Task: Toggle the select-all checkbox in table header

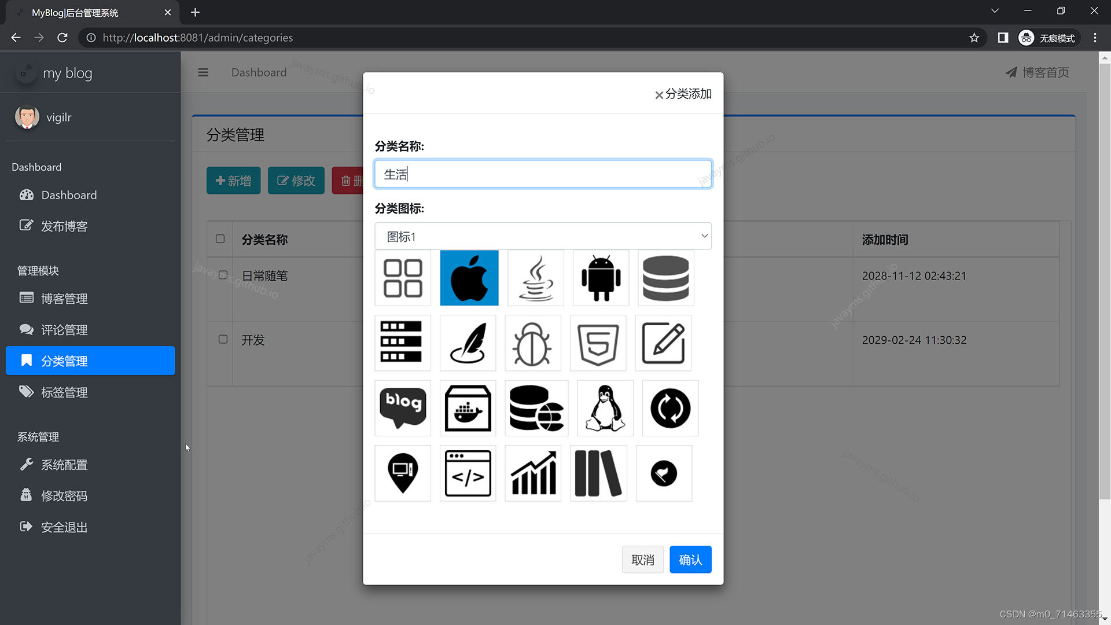Action: pyautogui.click(x=220, y=239)
